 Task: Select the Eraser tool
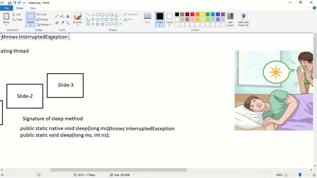(x=56, y=23)
